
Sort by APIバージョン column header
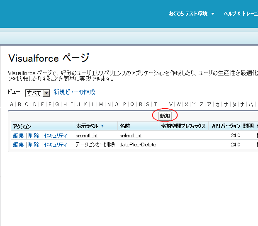click(x=226, y=126)
